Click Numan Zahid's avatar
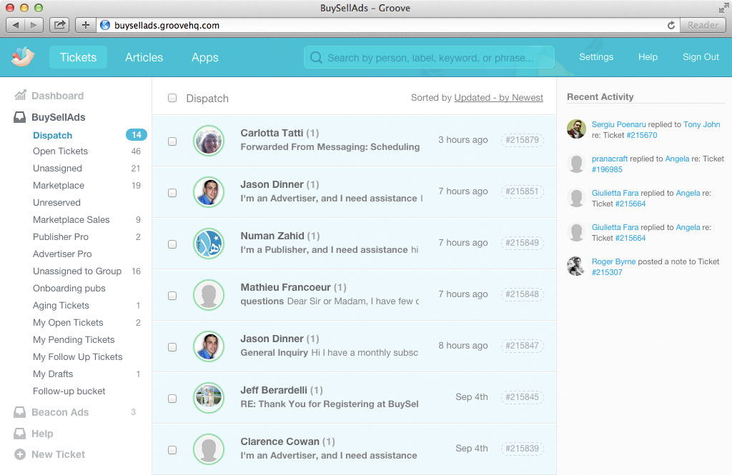The width and height of the screenshot is (732, 475). pos(209,244)
